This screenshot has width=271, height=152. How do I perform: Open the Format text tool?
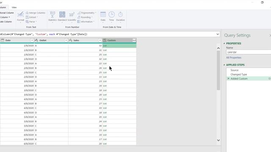pos(20,16)
